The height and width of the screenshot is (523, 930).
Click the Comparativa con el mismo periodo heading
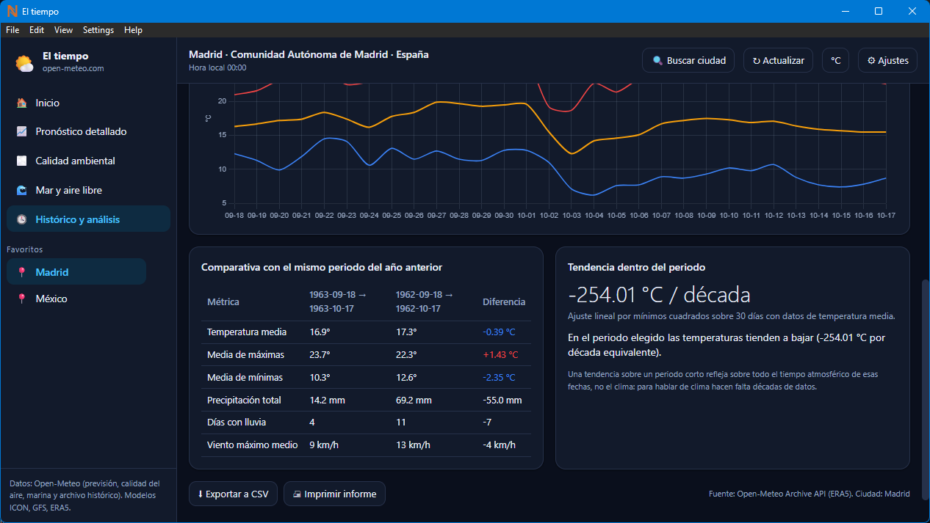click(322, 268)
